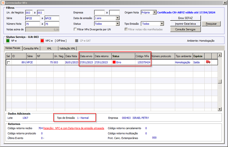Click the Gerenciador NFe title bar icon

[3, 3]
